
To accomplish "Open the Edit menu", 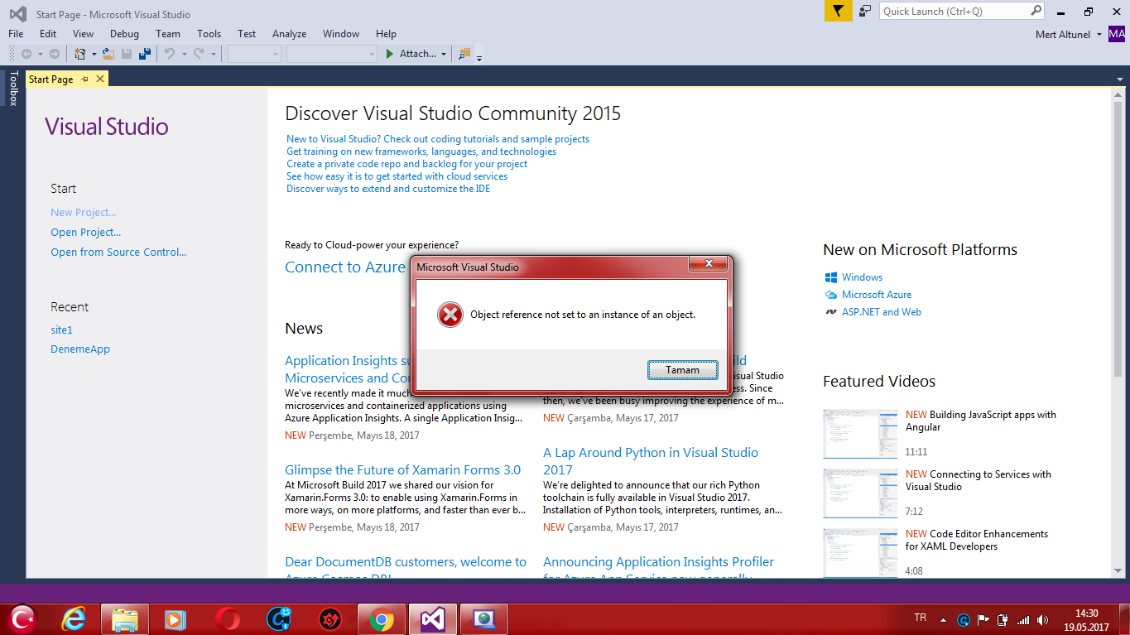I will 48,34.
